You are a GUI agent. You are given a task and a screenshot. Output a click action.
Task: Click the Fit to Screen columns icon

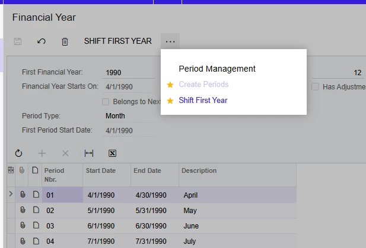pyautogui.click(x=89, y=153)
